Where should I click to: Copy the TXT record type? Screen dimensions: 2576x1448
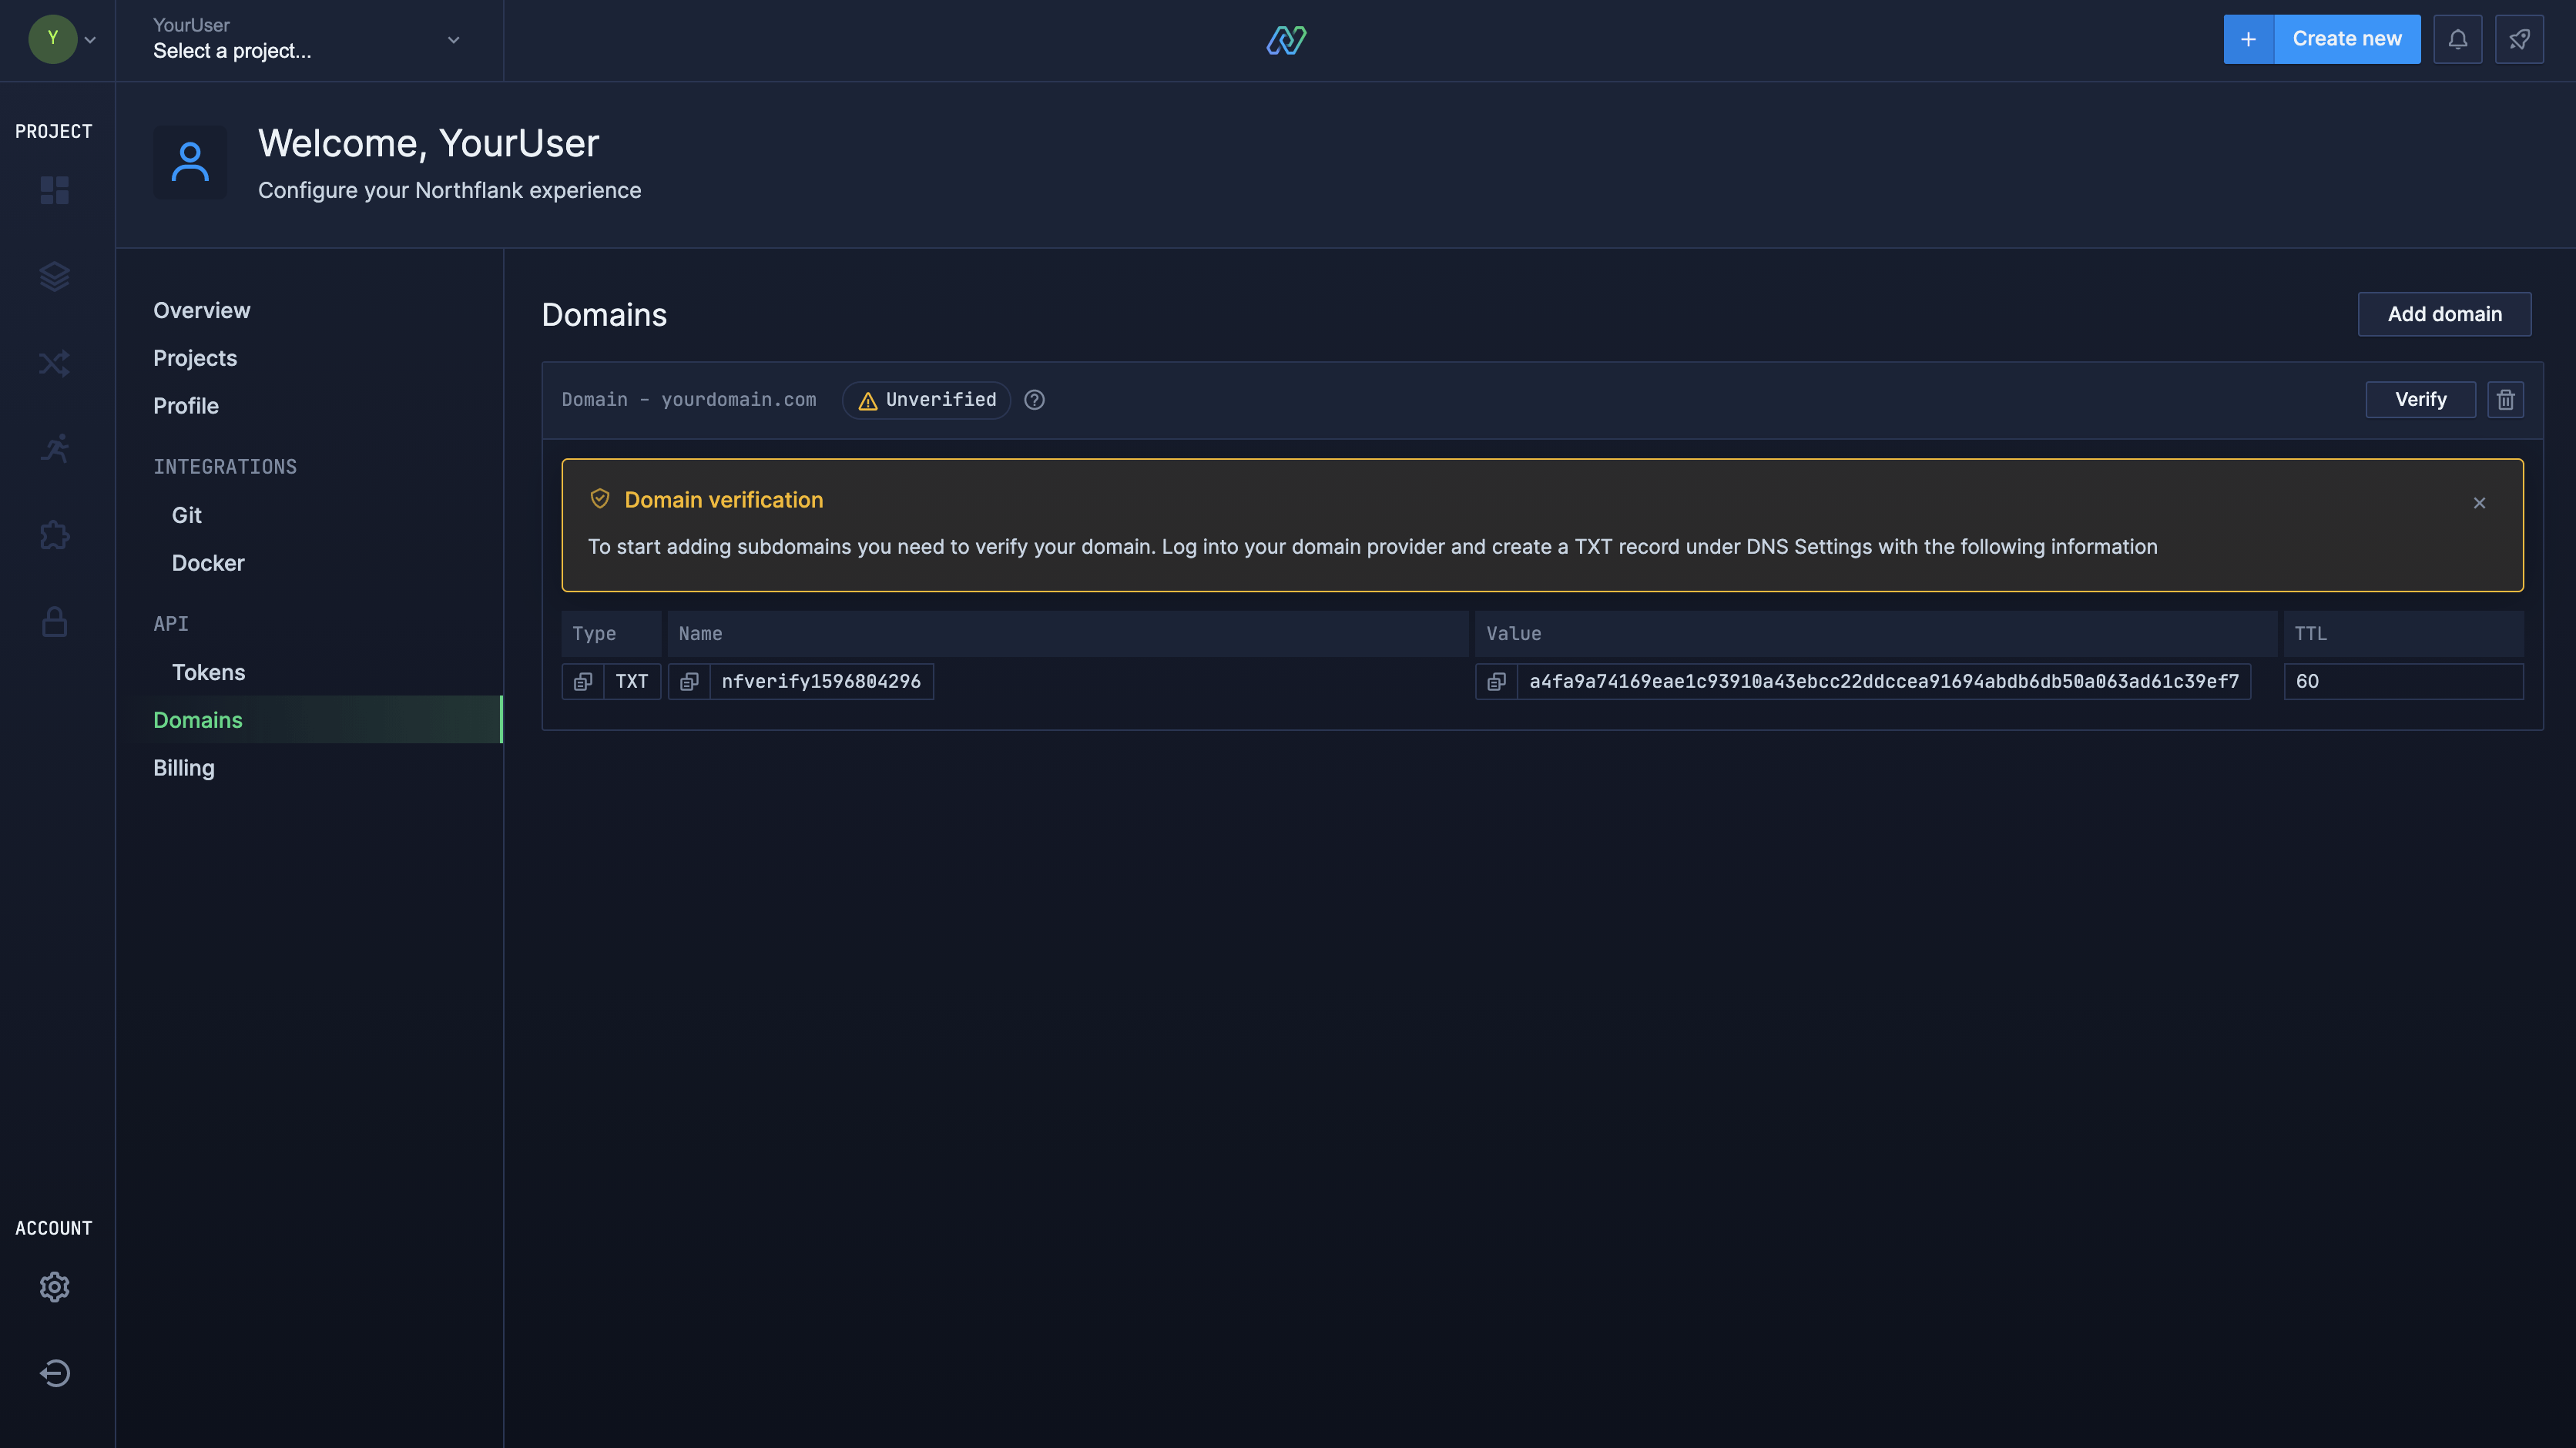click(x=583, y=682)
